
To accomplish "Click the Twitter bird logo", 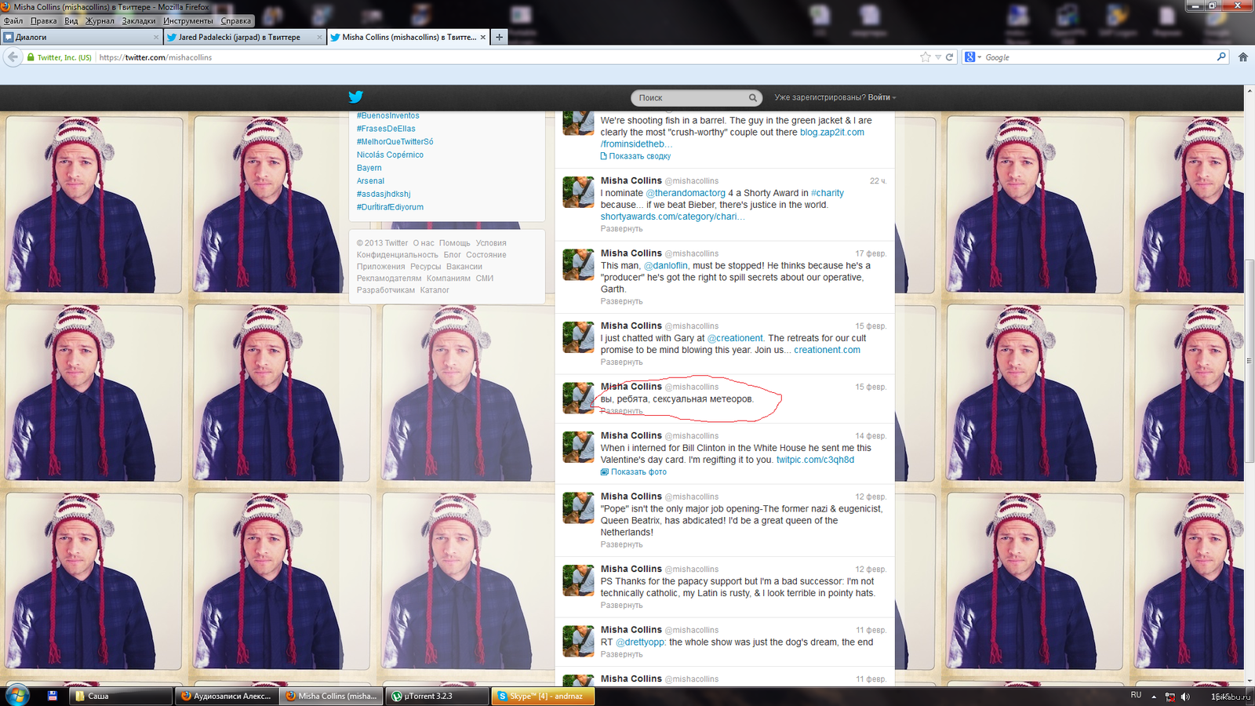I will (355, 97).
